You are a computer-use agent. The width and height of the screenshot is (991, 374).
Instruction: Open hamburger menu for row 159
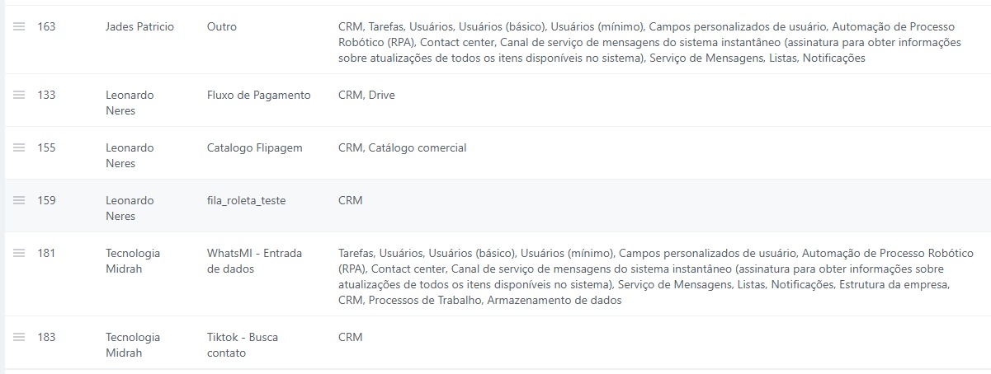[x=19, y=200]
